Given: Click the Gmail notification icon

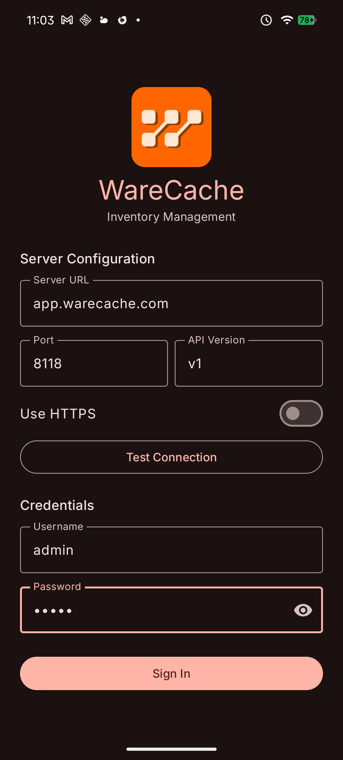Looking at the screenshot, I should 67,20.
